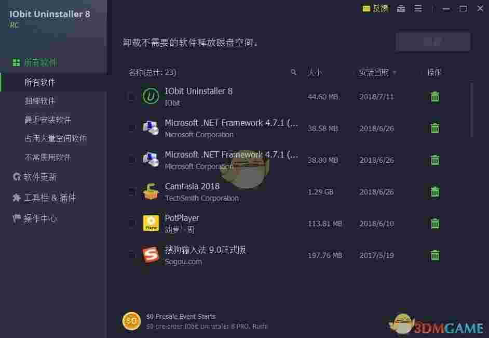489x338 pixels.
Task: Open the $0 Presale Event link
Action: (182, 316)
